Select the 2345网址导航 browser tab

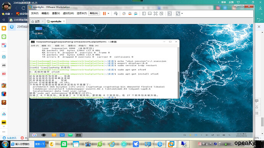(18, 20)
